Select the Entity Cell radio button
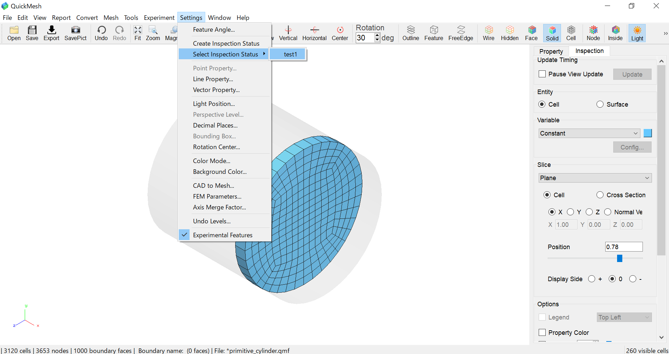669x354 pixels. coord(542,104)
